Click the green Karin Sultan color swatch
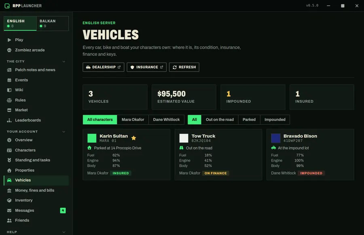Image resolution: width=364 pixels, height=235 pixels. [x=92, y=138]
